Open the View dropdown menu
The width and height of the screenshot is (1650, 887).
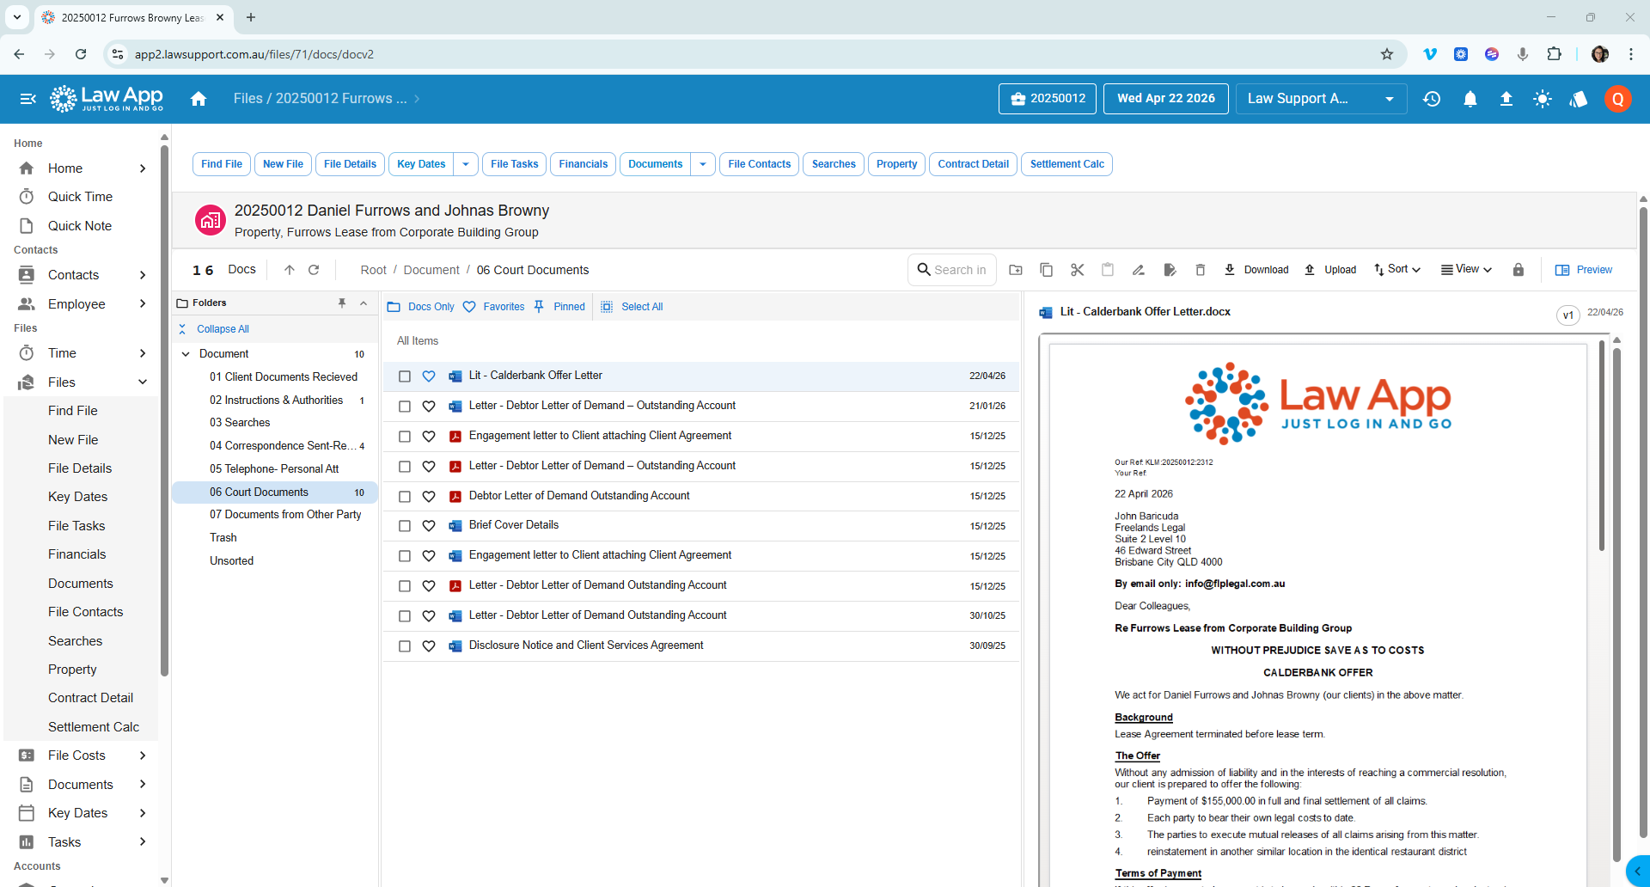tap(1465, 269)
